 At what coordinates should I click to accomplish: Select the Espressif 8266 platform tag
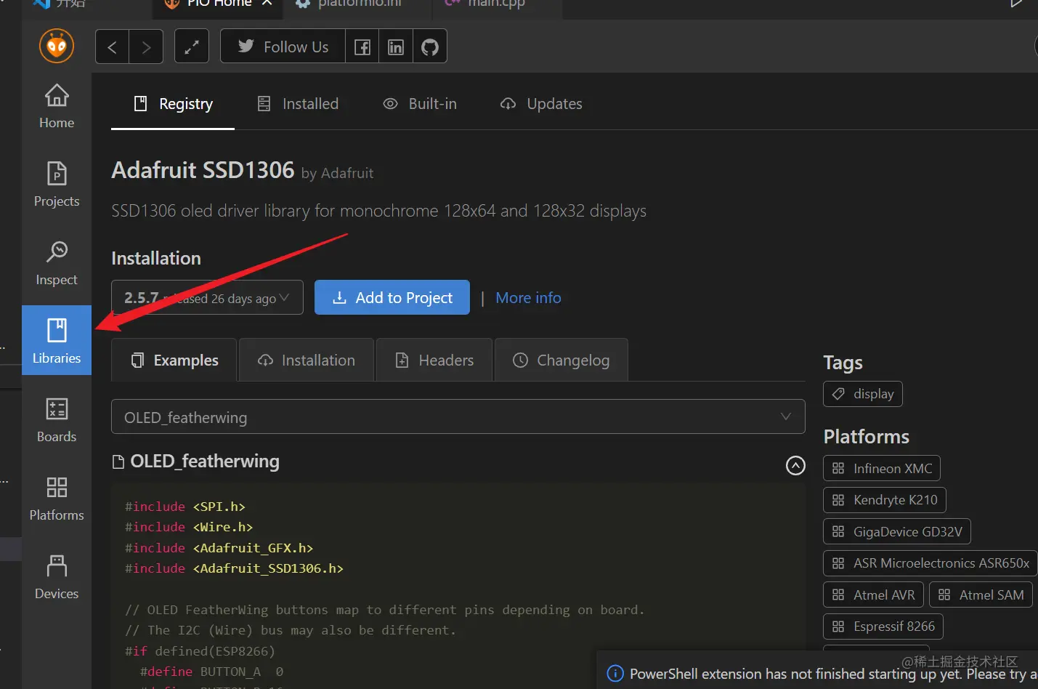pyautogui.click(x=883, y=626)
